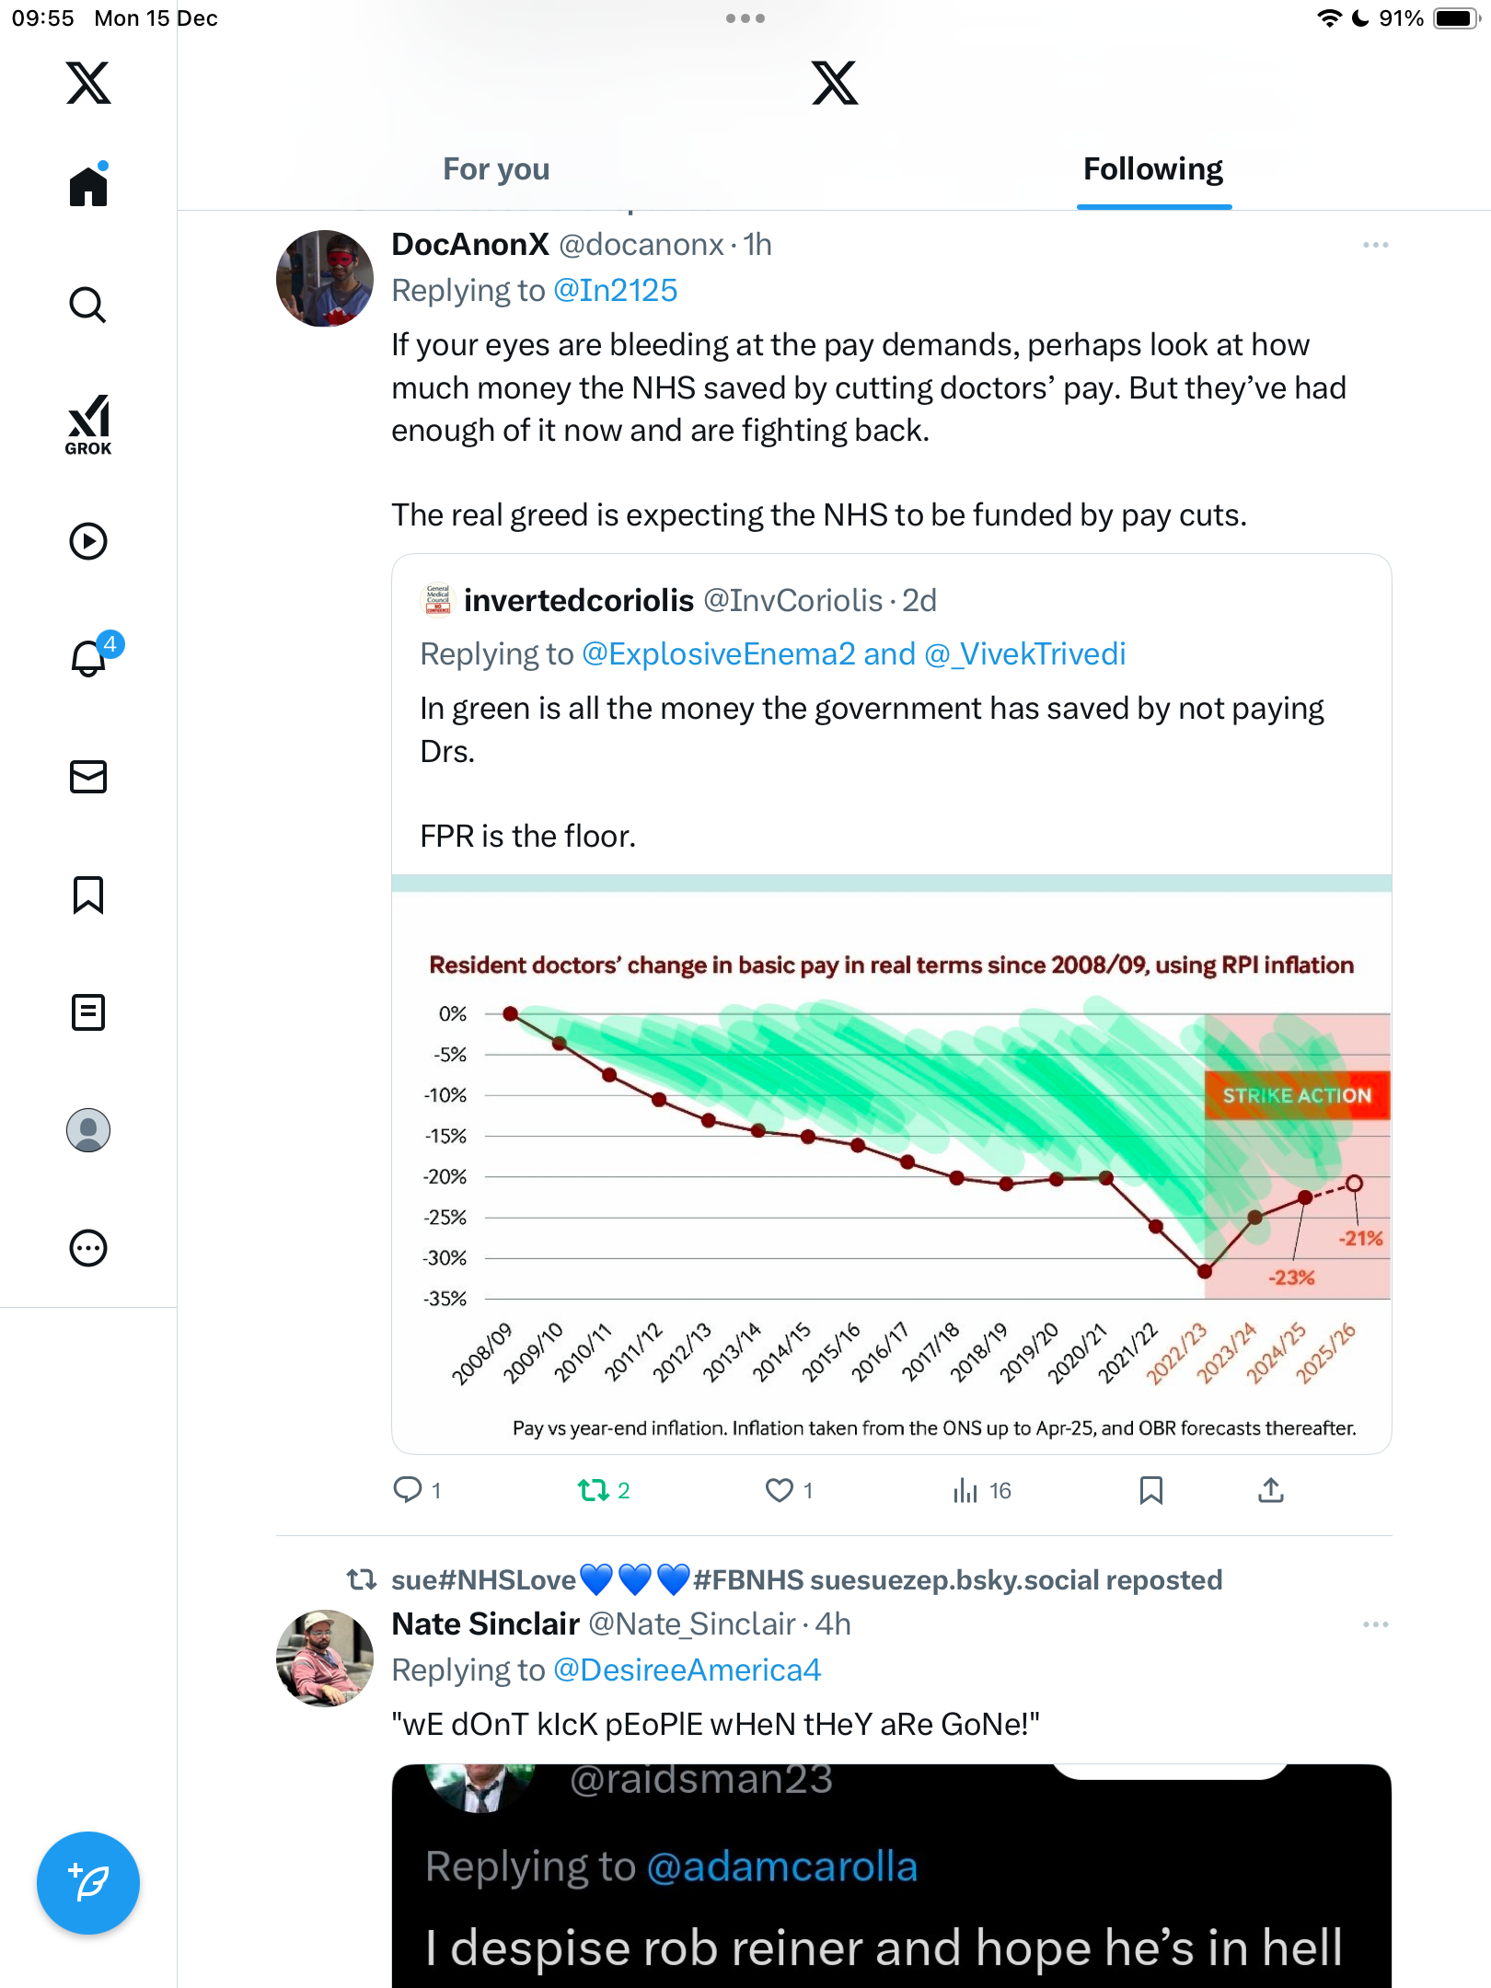This screenshot has width=1491, height=1988.
Task: Toggle repost on DocAnonX's post
Action: point(604,1490)
